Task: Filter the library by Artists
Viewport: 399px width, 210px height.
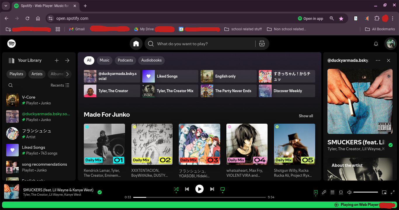Action: [37, 74]
